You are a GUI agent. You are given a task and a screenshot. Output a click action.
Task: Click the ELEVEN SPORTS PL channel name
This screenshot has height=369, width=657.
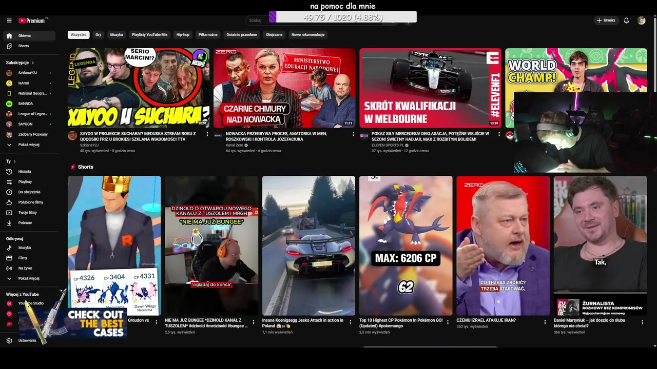point(388,146)
